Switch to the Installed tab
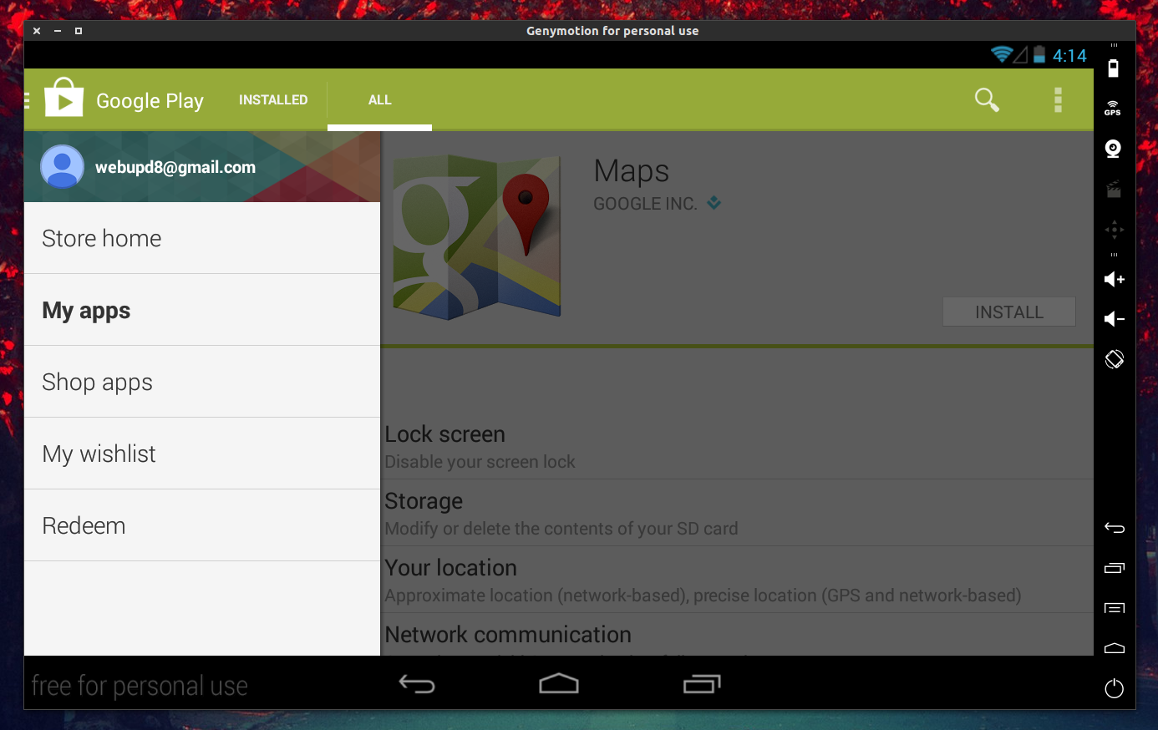This screenshot has width=1158, height=730. click(273, 100)
